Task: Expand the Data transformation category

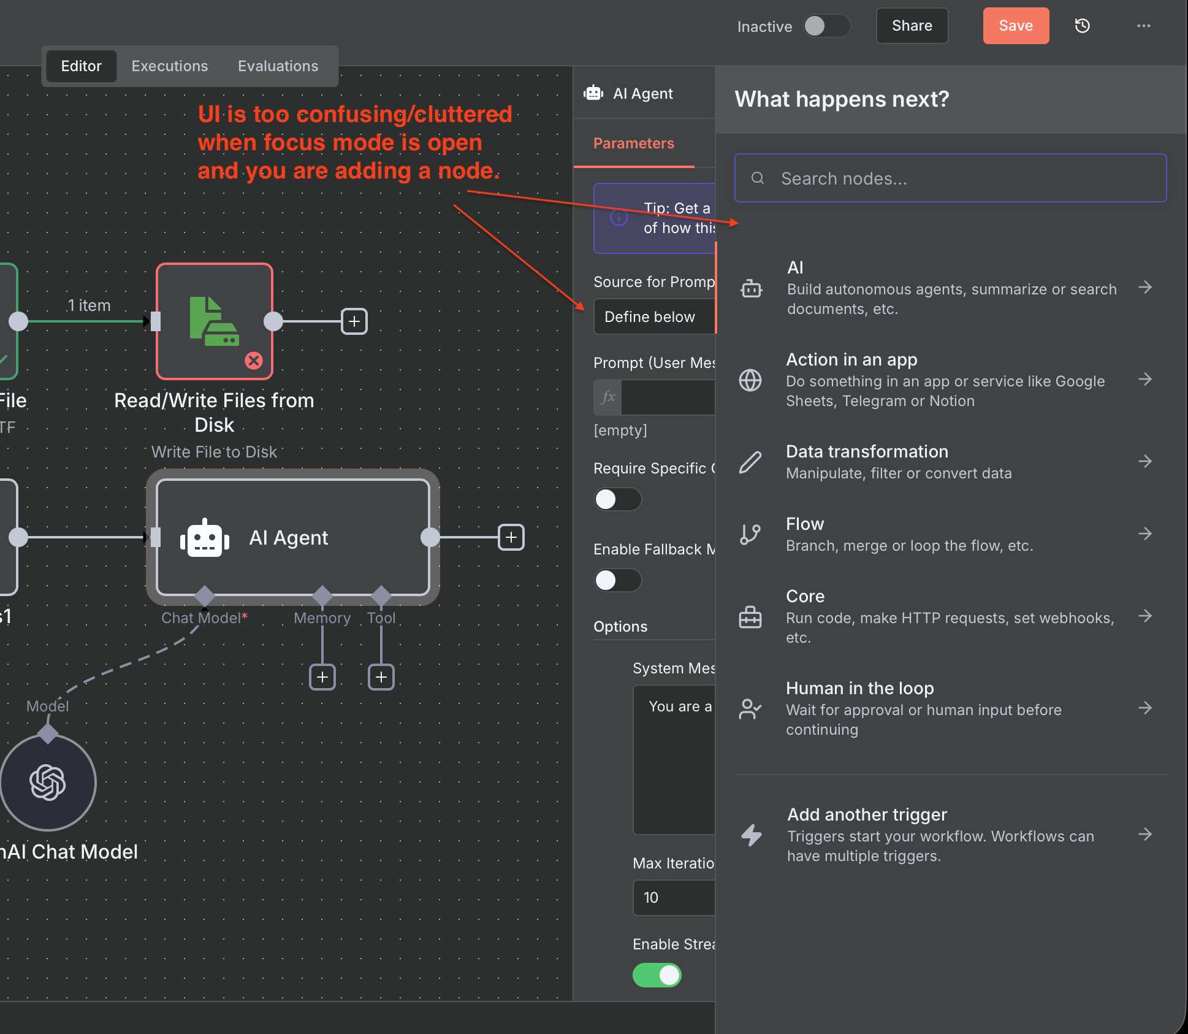Action: (x=950, y=462)
